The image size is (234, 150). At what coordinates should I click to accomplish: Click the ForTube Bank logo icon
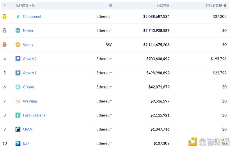tap(18, 115)
